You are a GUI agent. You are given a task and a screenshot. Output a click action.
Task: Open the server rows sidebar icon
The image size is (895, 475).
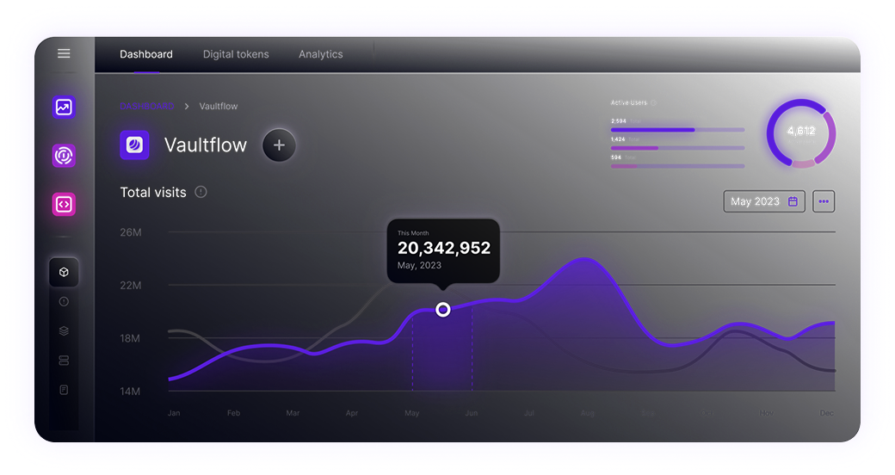pyautogui.click(x=64, y=360)
